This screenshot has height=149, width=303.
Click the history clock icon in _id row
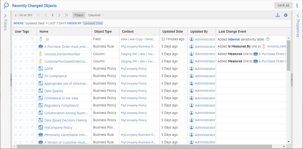267,39
